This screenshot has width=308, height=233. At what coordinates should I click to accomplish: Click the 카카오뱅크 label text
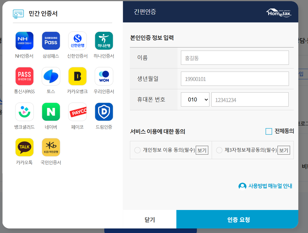[77, 91]
